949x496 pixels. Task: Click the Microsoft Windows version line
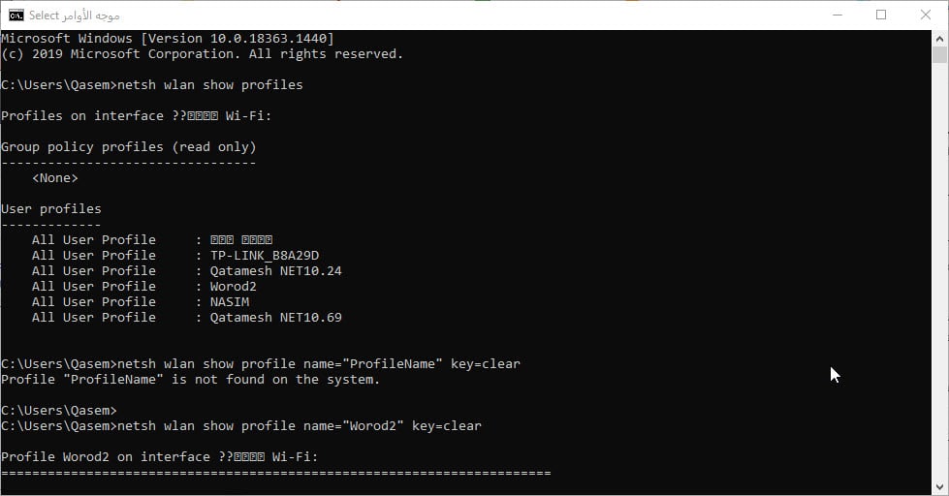[167, 38]
